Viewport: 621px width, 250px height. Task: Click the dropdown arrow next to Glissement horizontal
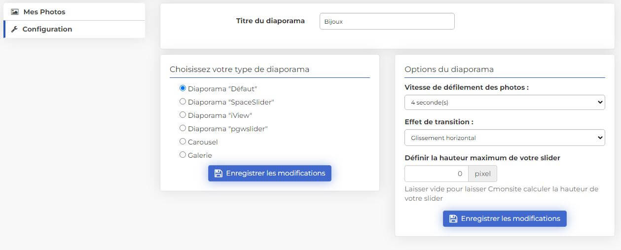point(600,138)
